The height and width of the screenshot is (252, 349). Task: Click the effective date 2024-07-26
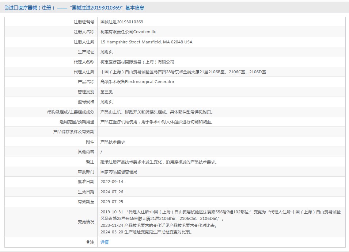coord(112,192)
